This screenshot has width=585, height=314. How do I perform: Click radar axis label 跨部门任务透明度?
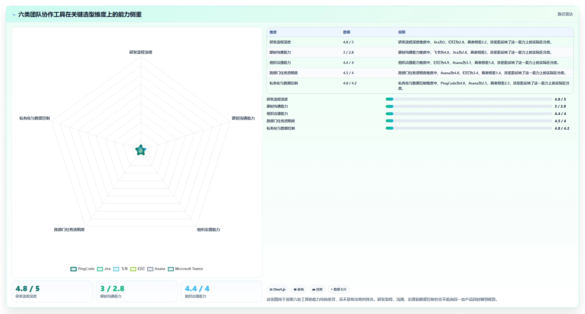pyautogui.click(x=69, y=230)
